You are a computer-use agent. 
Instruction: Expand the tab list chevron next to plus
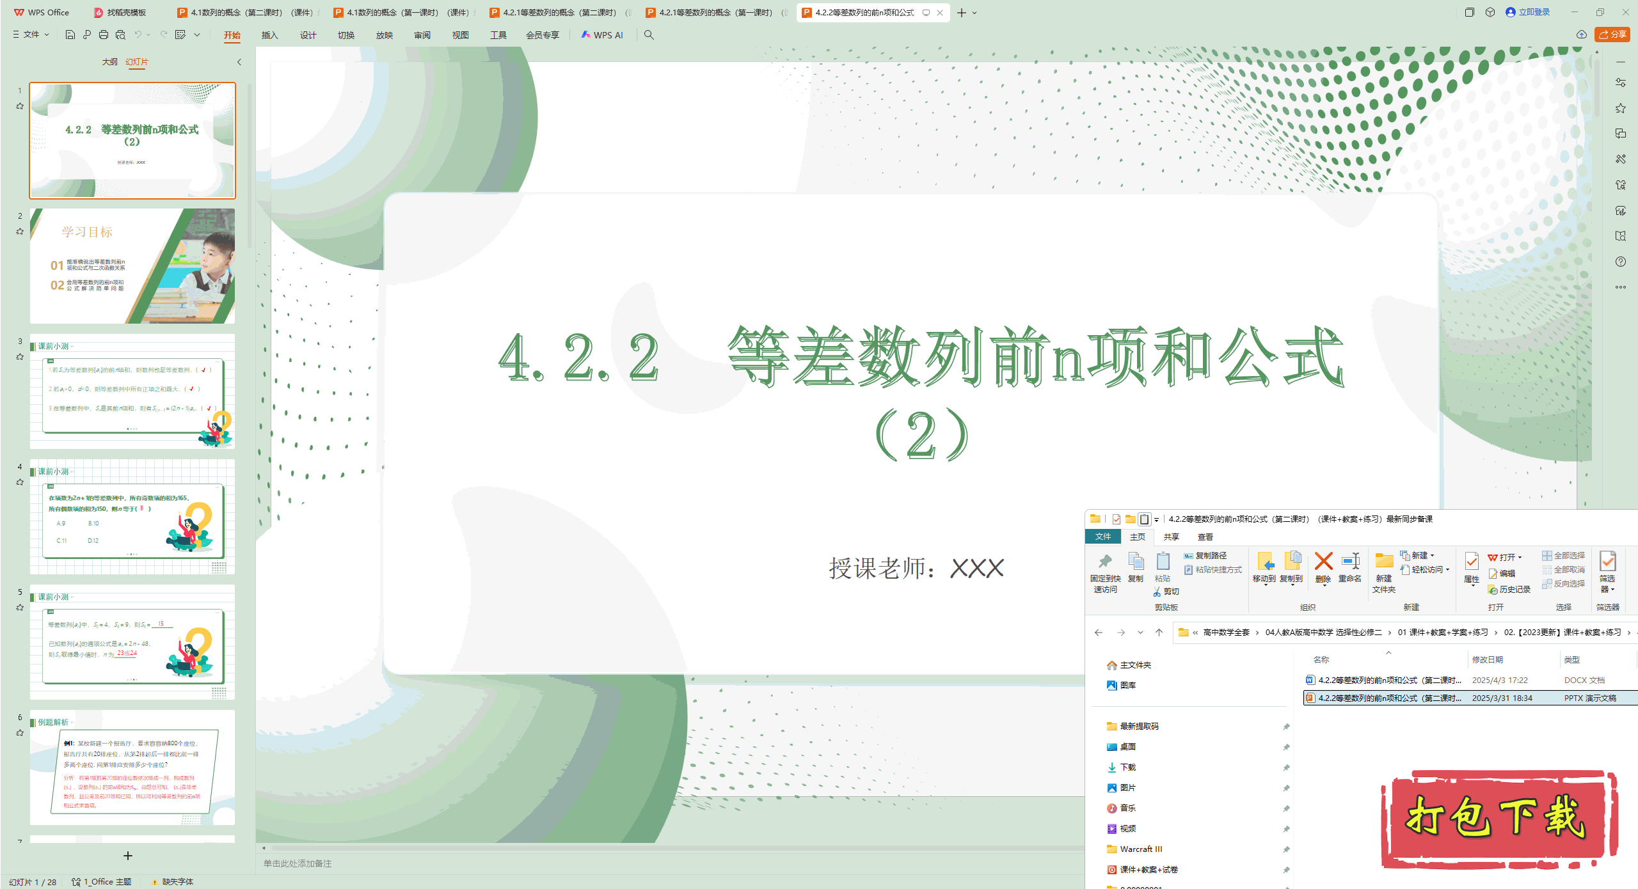click(974, 13)
